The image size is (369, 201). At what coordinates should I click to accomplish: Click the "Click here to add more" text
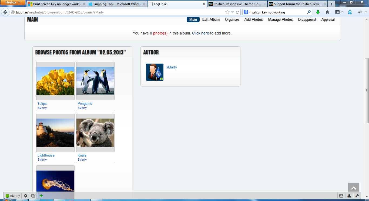pyautogui.click(x=212, y=33)
